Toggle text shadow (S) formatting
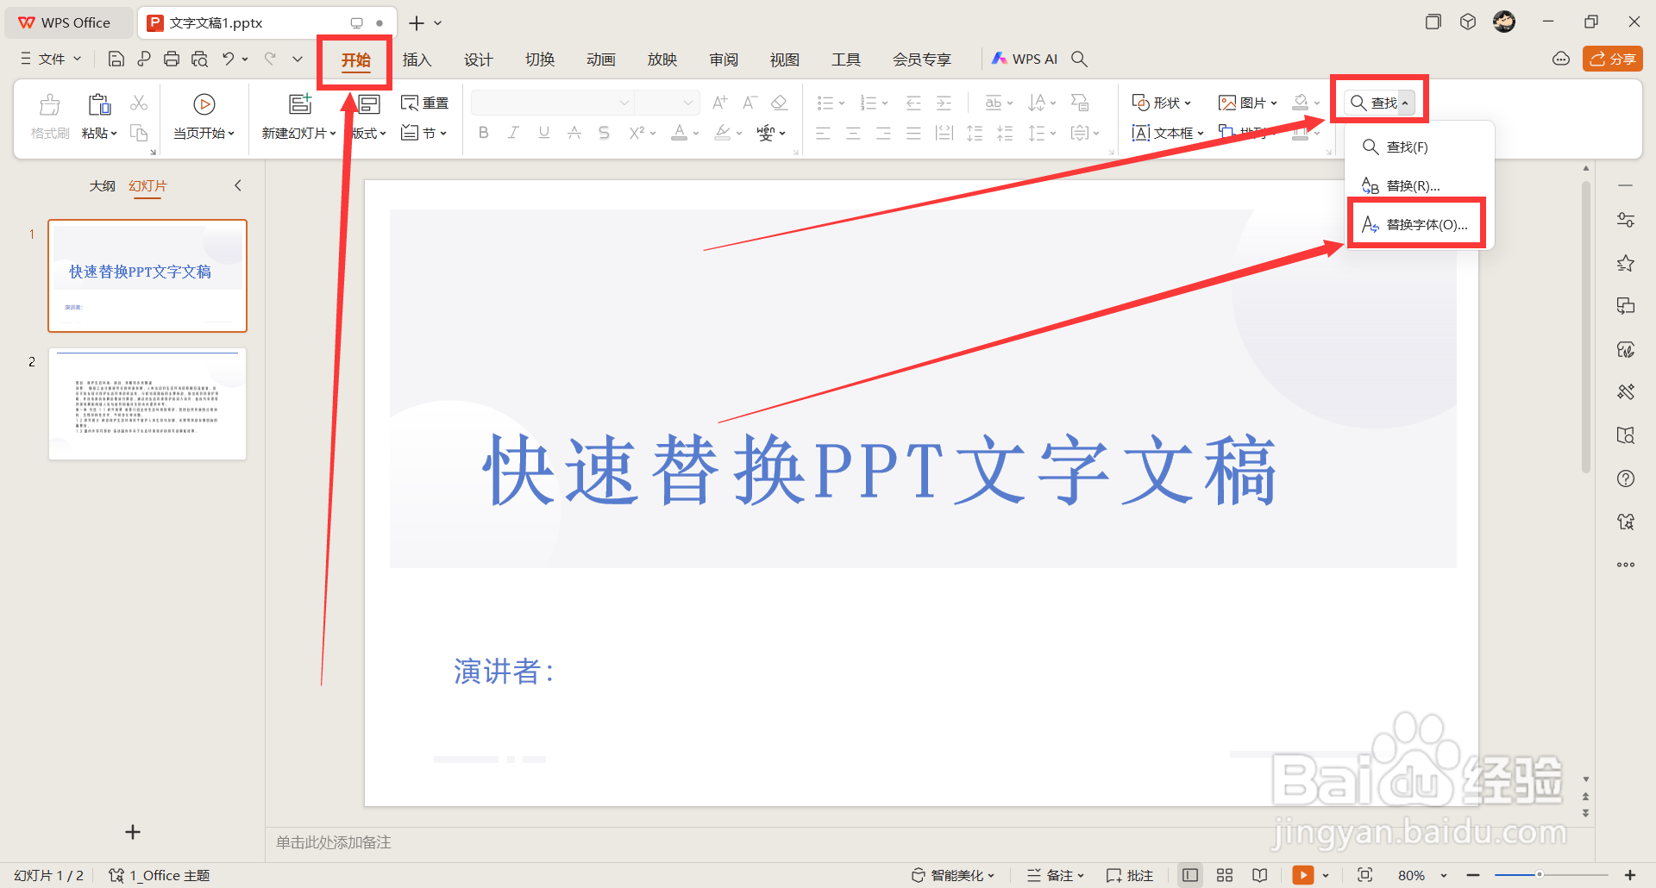 pos(604,133)
